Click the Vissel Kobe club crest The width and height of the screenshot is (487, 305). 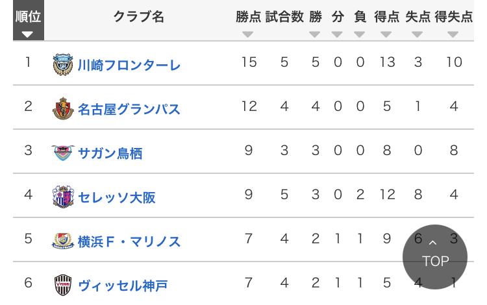[x=63, y=285]
